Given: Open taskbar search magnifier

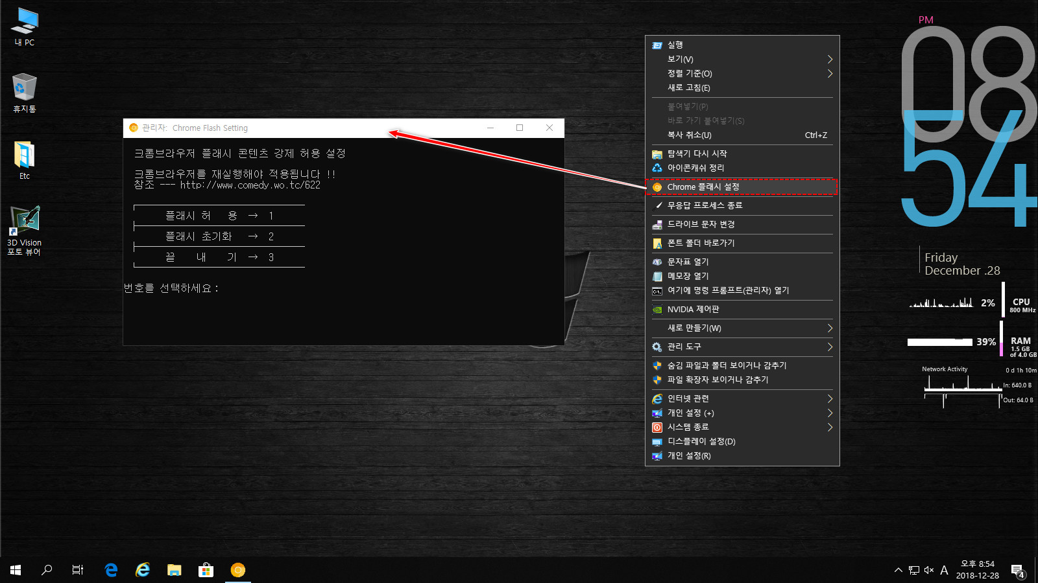Looking at the screenshot, I should pyautogui.click(x=47, y=570).
